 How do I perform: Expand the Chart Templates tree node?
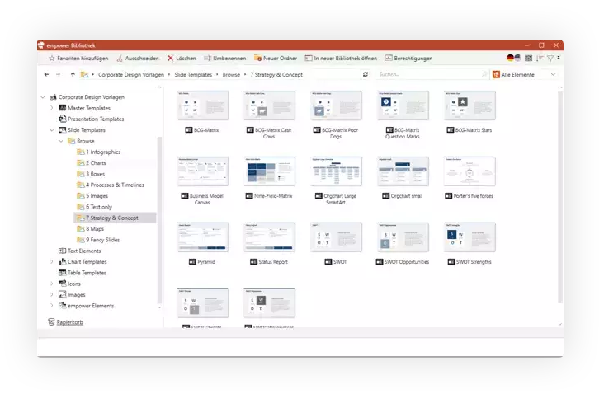point(51,262)
